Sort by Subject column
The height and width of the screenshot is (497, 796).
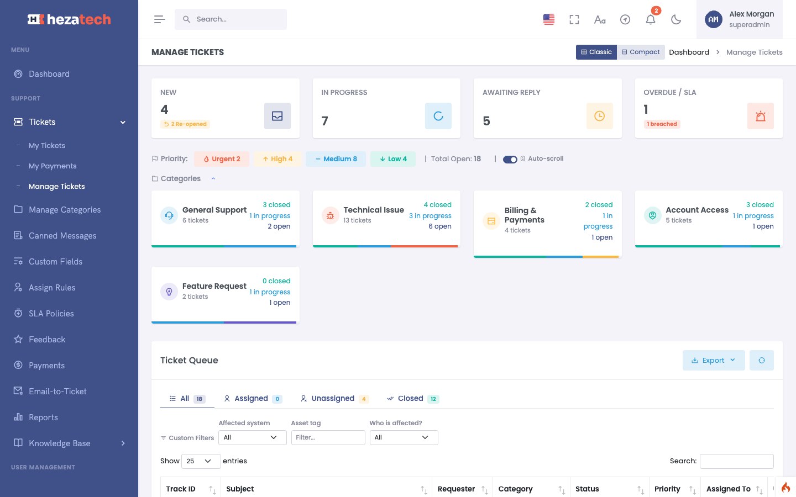click(326, 489)
